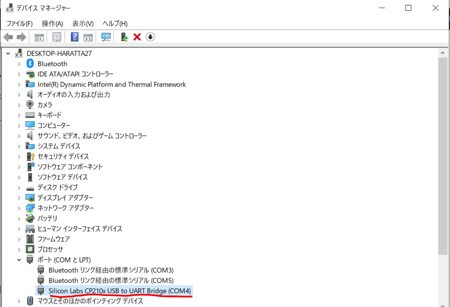Click the vertical scrollbar up arrow
This screenshot has height=307, width=450.
(443, 53)
